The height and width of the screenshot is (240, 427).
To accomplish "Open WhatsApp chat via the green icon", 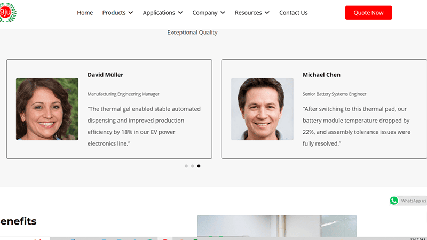I will 394,201.
